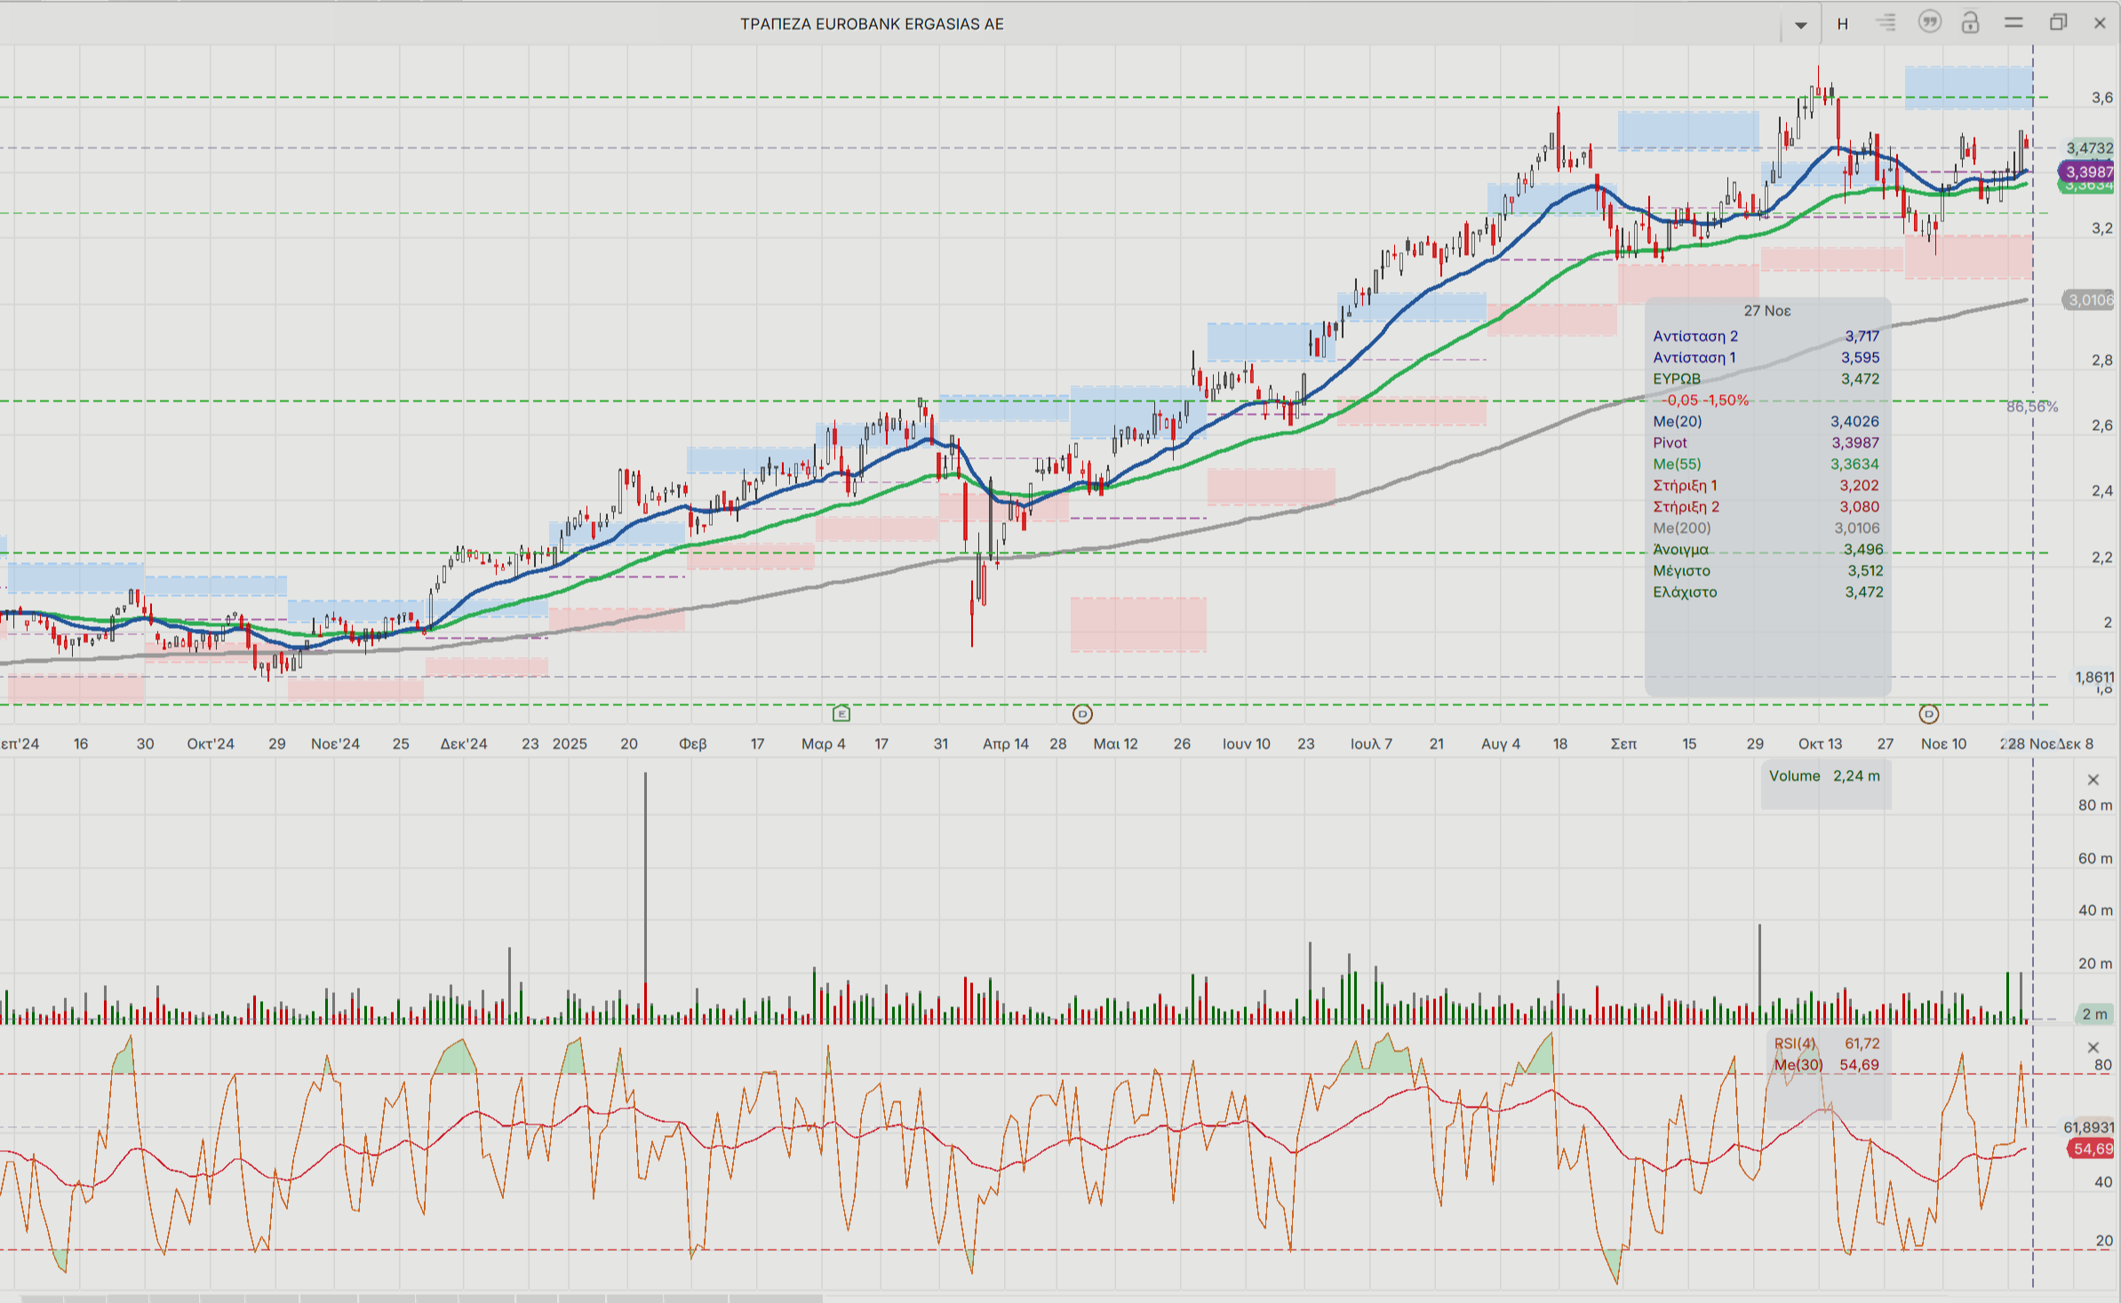
Task: Click the E earnings marker on timeline
Action: [841, 714]
